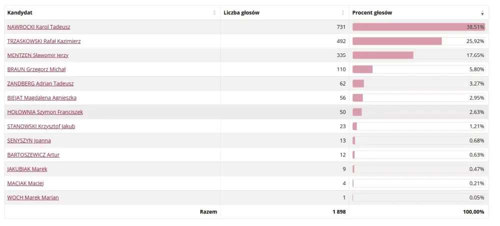
Task: Open SENYSZYN Joanna link
Action: (x=29, y=140)
